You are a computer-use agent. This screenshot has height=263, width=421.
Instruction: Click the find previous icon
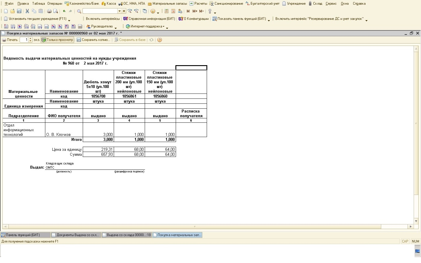(136, 11)
